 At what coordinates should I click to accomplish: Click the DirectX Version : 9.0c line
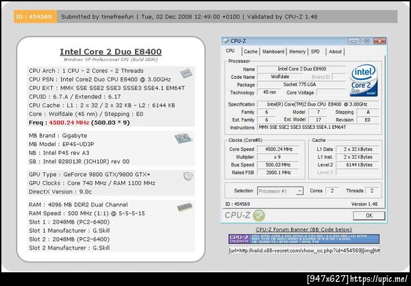[x=60, y=192]
